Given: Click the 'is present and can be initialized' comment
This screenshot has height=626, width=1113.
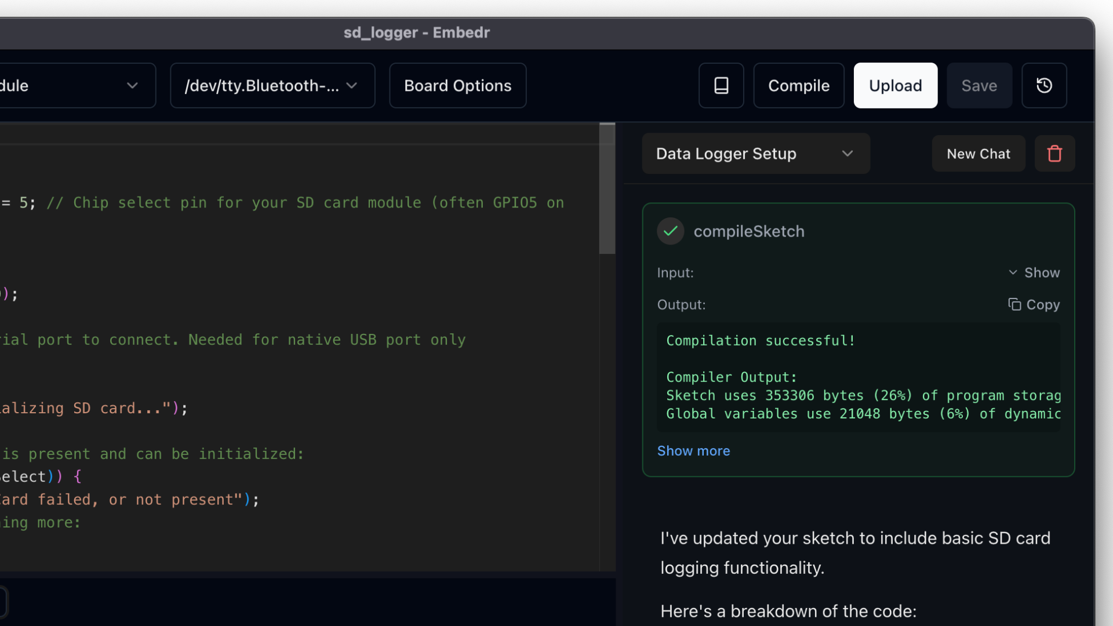Looking at the screenshot, I should [152, 454].
